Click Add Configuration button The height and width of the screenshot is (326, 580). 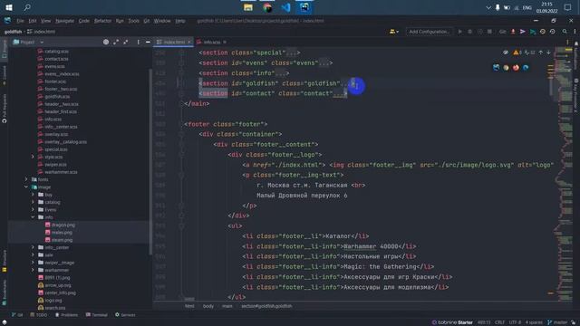[429, 32]
